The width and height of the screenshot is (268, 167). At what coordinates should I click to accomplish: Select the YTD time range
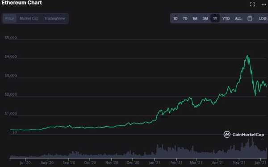tap(226, 18)
